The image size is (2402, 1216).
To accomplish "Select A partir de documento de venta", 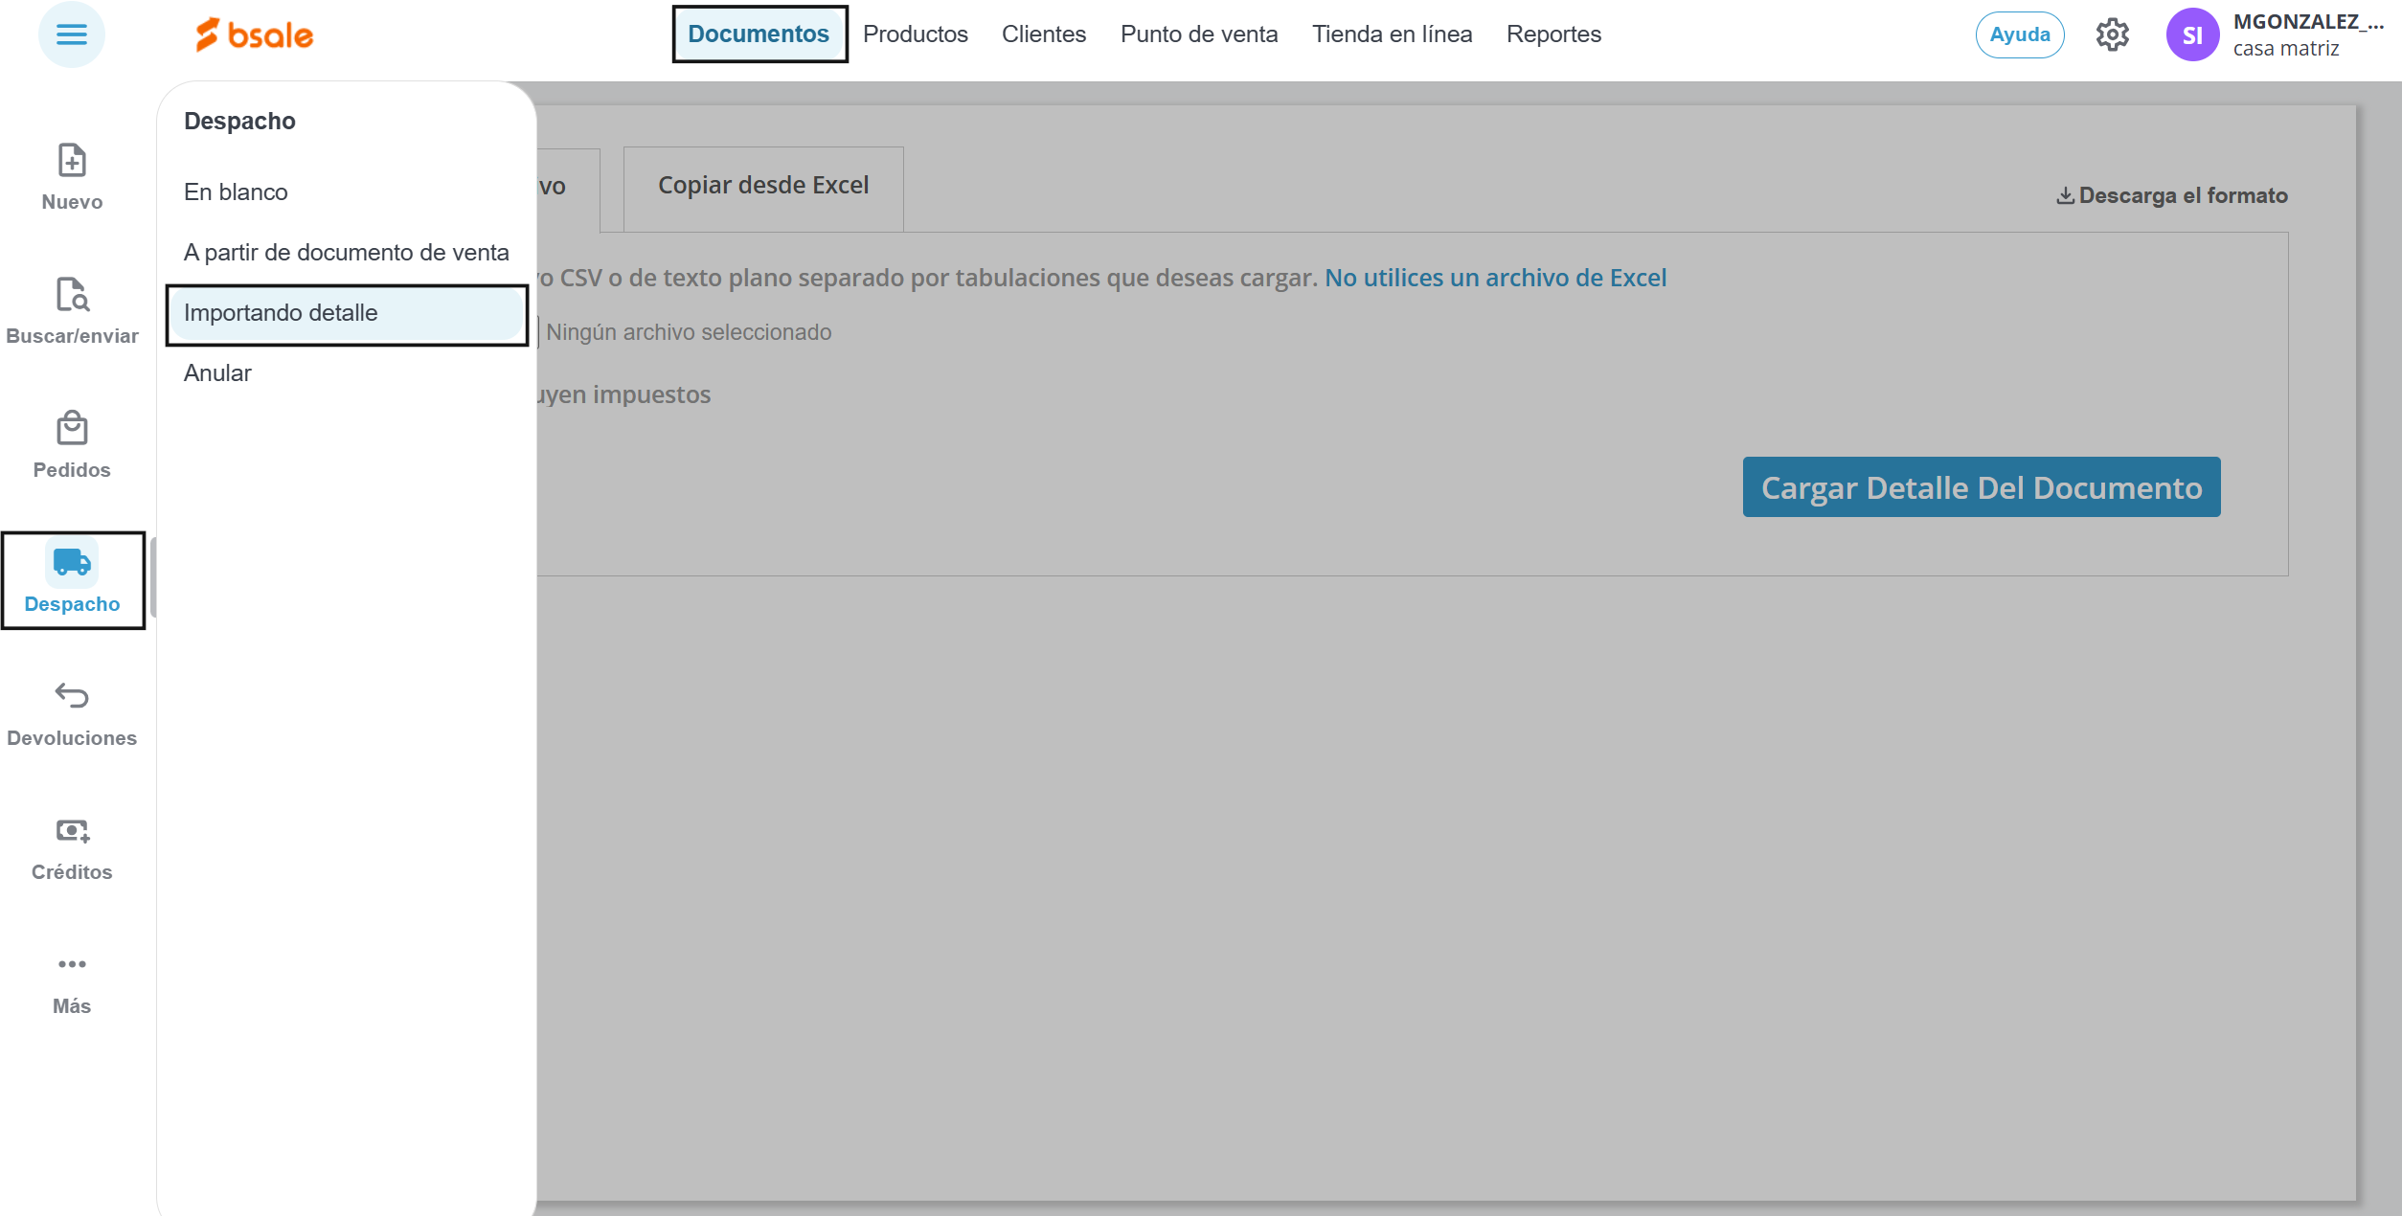I will (x=346, y=253).
